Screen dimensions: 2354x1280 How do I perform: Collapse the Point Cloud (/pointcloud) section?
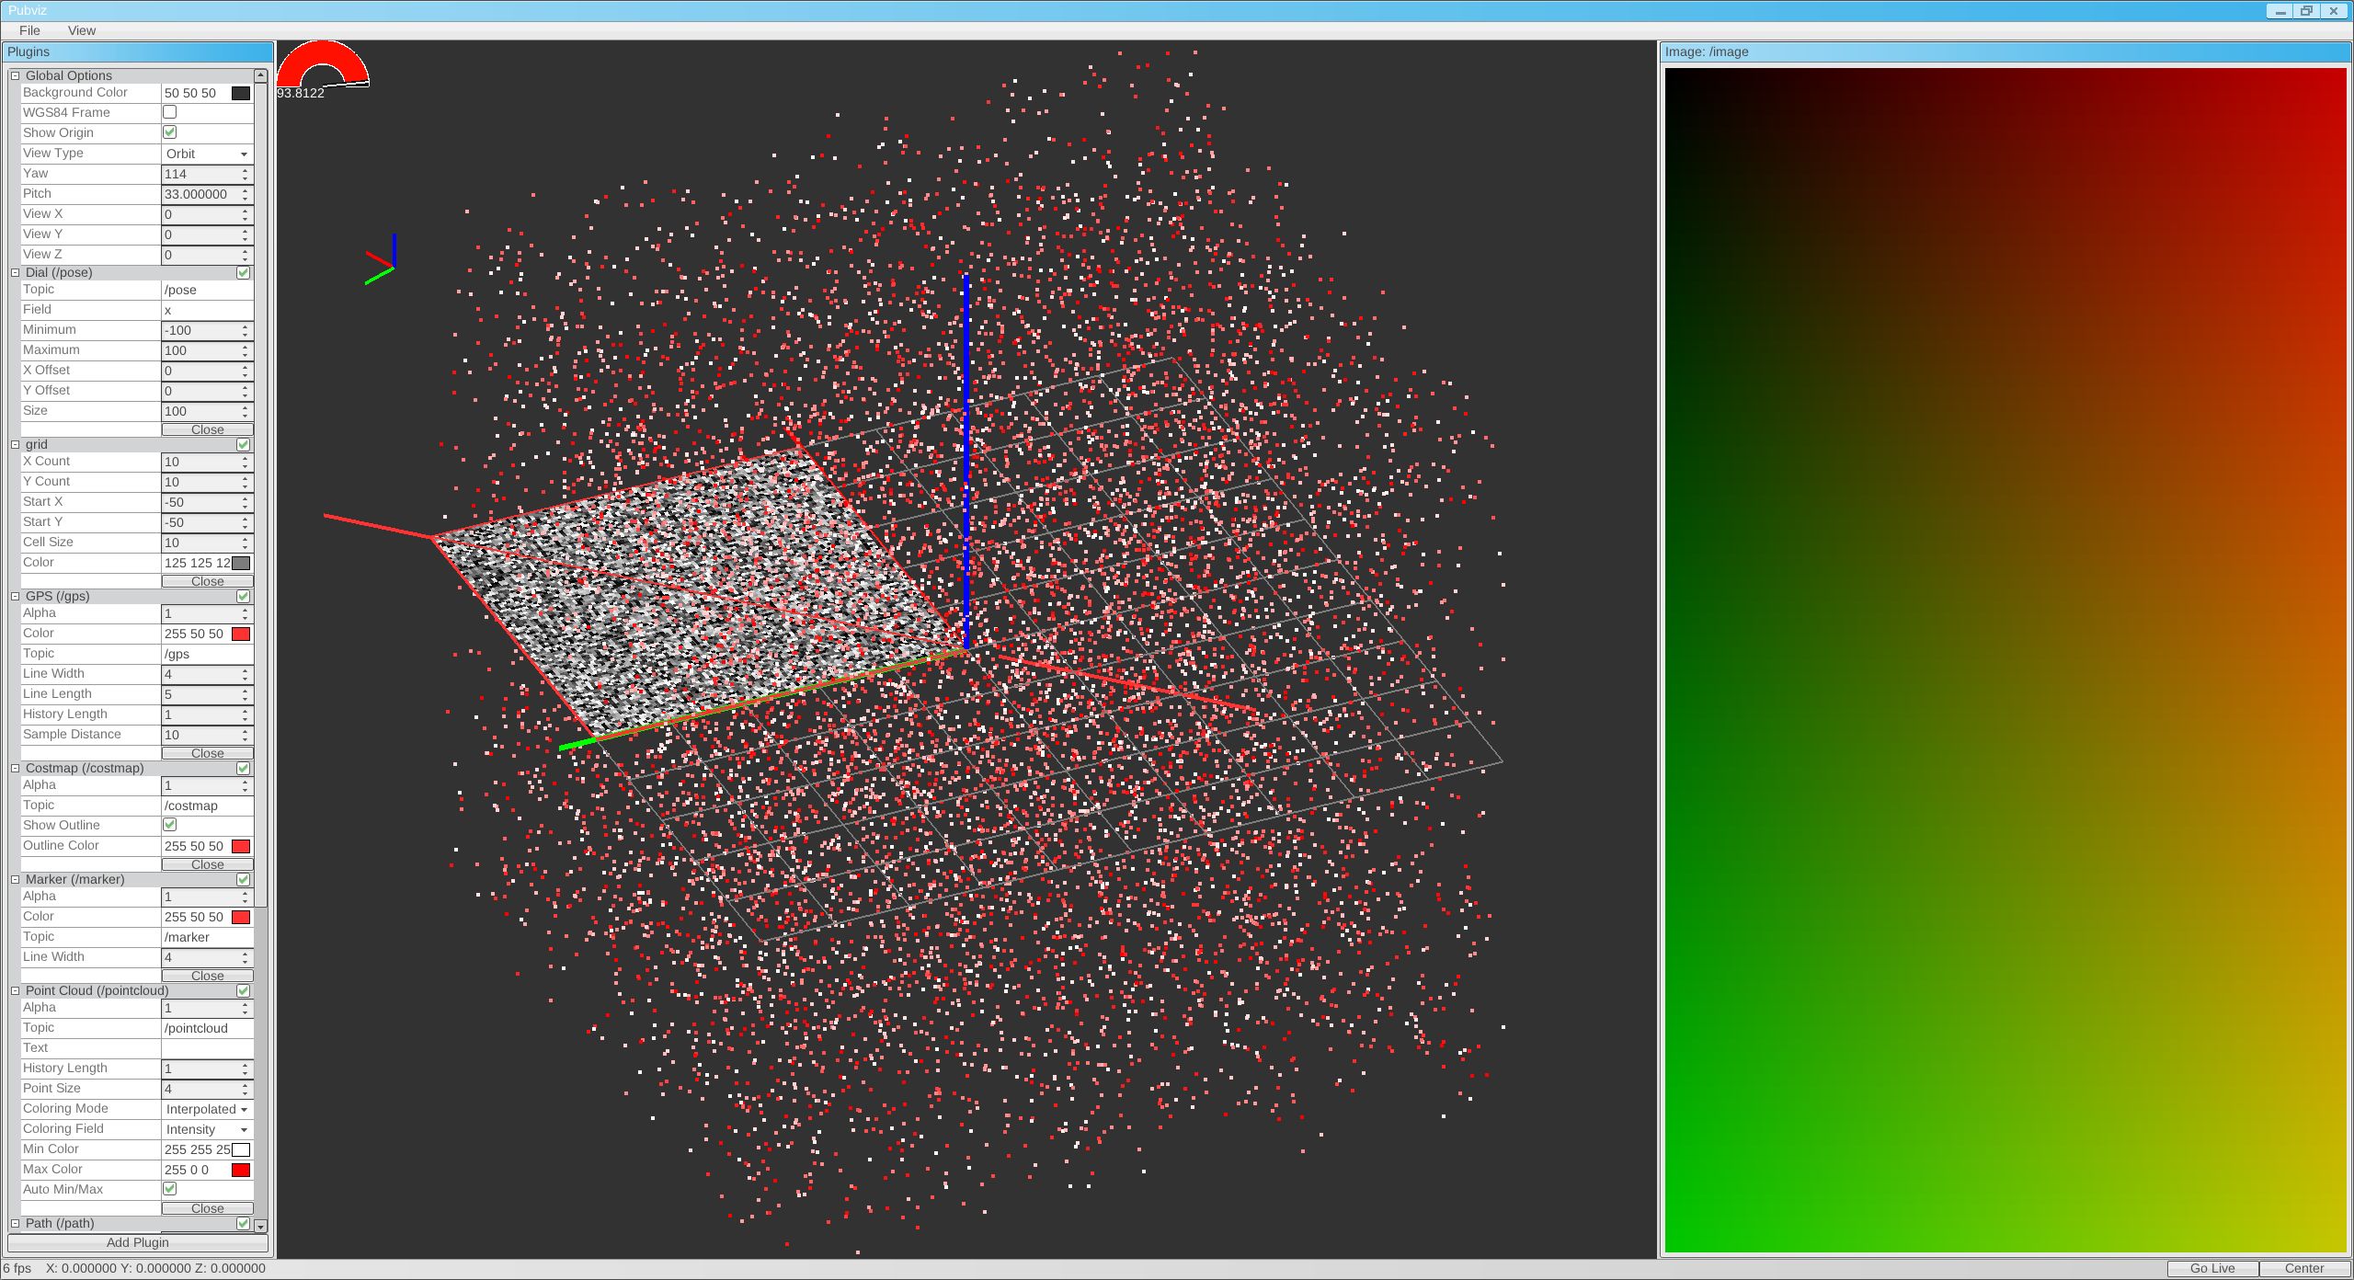pos(15,991)
